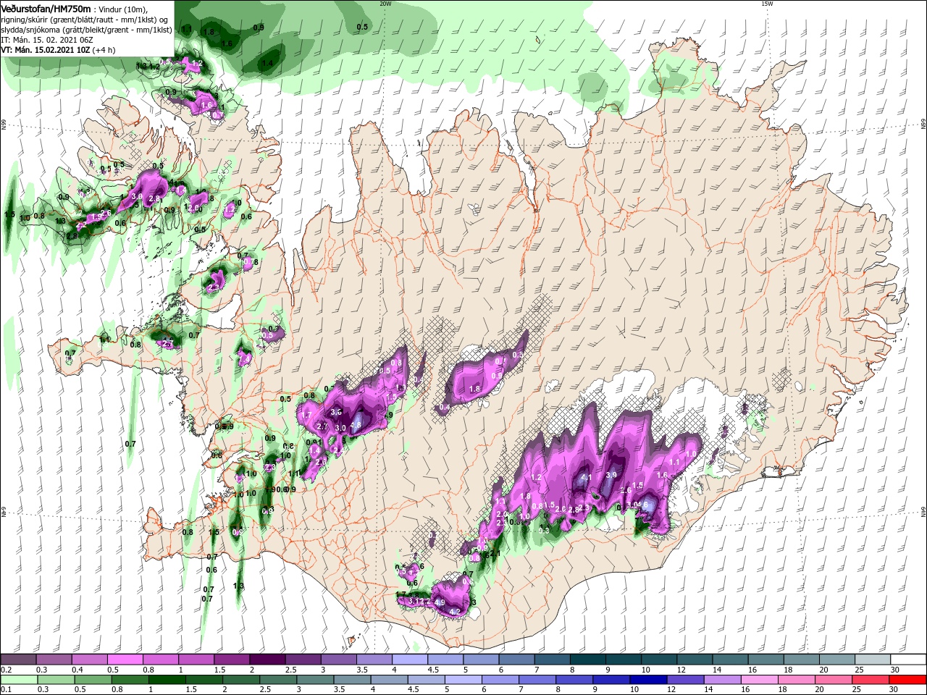Screen dimensions: 927x695
Task: Click the 'VT: Mán. 15.02.2021 10Z' valid time
Action: tap(46, 50)
